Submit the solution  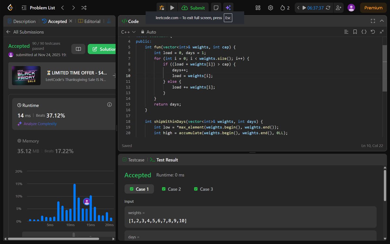(x=193, y=7)
